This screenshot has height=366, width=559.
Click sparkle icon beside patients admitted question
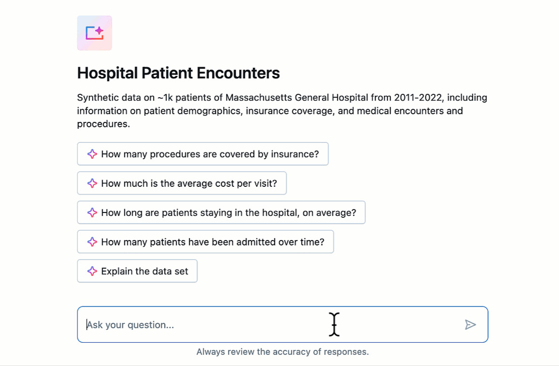tap(92, 242)
